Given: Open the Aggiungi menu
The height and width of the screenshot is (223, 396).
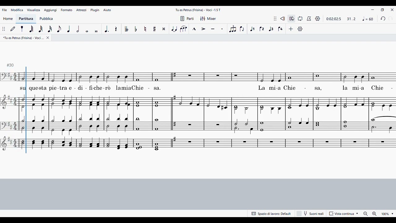Looking at the screenshot, I should [x=50, y=10].
